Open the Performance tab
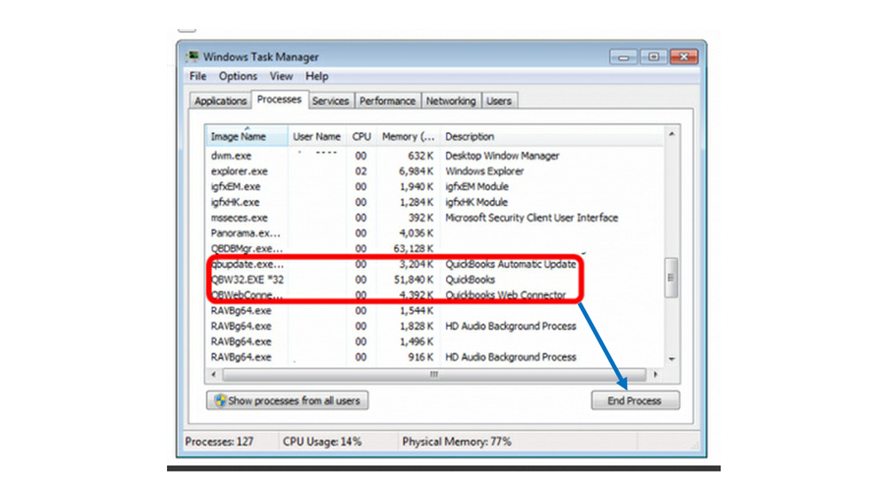887x499 pixels. tap(387, 100)
